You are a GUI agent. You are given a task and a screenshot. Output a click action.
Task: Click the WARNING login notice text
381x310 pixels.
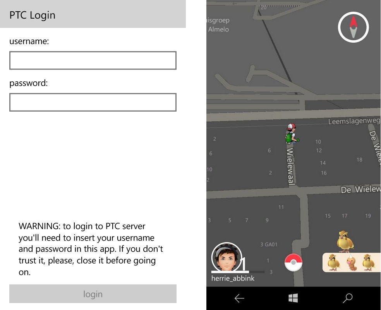click(x=91, y=249)
